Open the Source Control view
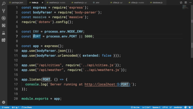Screen dimensions: 193x109 (x=4, y=11)
